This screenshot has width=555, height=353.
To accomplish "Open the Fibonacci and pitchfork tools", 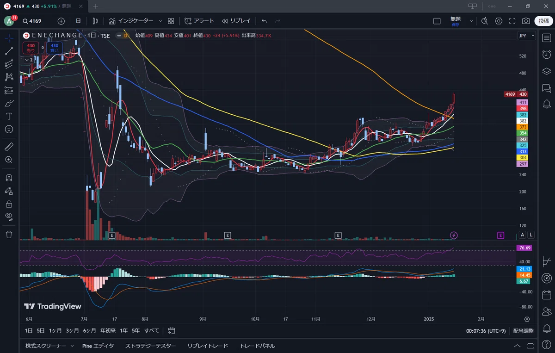I will [9, 64].
